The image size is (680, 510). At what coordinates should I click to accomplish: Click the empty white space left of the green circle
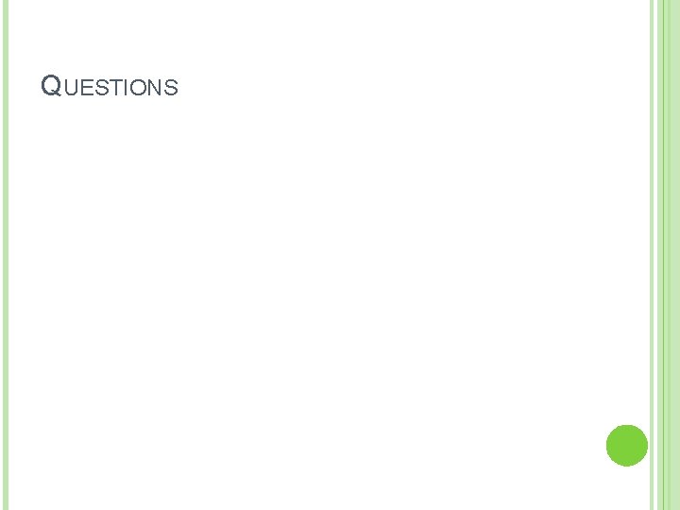point(529,445)
